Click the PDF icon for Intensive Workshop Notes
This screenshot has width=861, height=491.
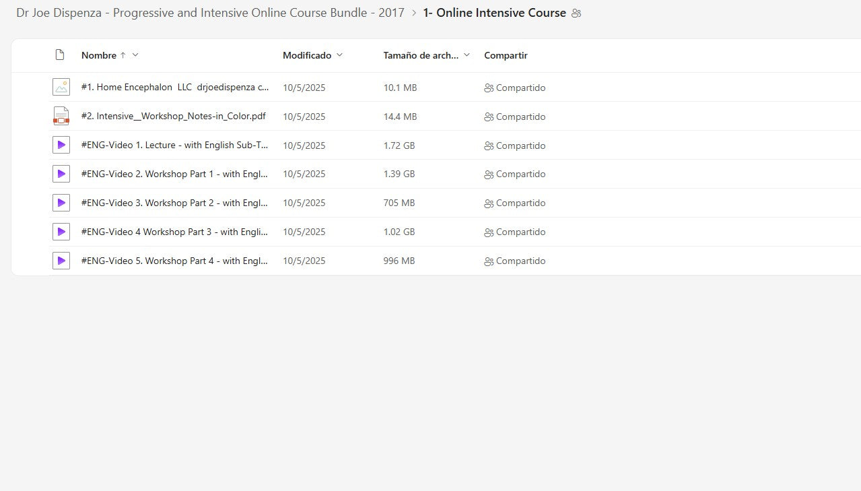[x=61, y=116]
